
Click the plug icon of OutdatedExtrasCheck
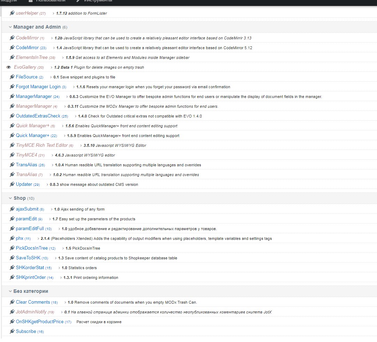pos(12,116)
